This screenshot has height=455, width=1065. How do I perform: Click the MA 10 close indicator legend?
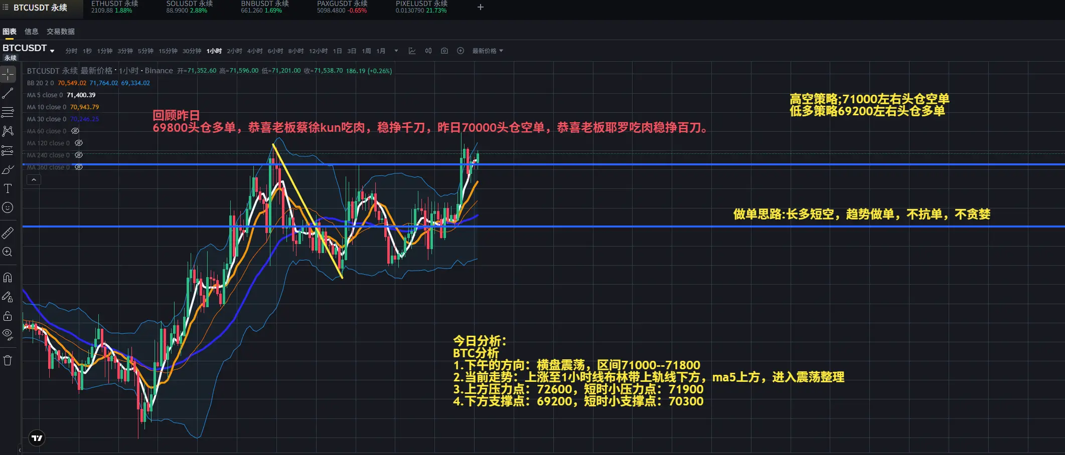click(x=47, y=107)
